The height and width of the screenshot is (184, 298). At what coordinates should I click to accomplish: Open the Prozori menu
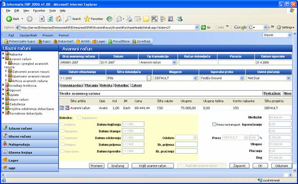[48, 35]
